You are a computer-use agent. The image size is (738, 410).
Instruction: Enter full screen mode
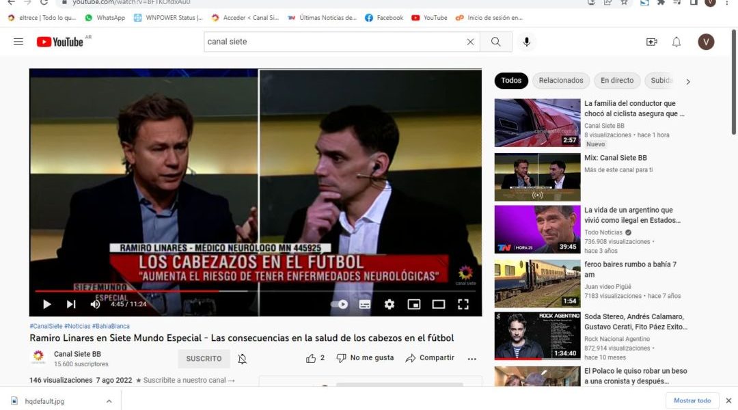463,304
